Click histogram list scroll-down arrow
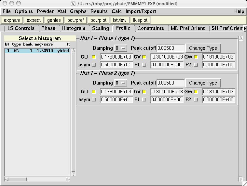This screenshot has width=247, height=186. tap(73, 174)
